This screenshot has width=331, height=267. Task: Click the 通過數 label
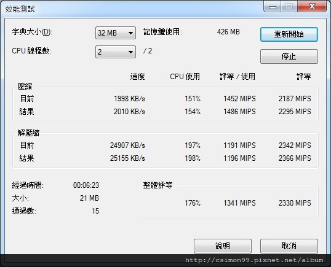(24, 211)
